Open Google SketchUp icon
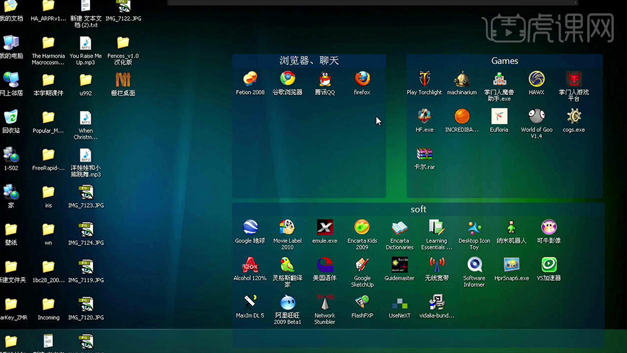This screenshot has width=627, height=353. pyautogui.click(x=362, y=265)
